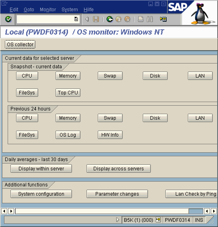Click the status bar system info icon
This screenshot has width=218, height=227.
[x=158, y=220]
